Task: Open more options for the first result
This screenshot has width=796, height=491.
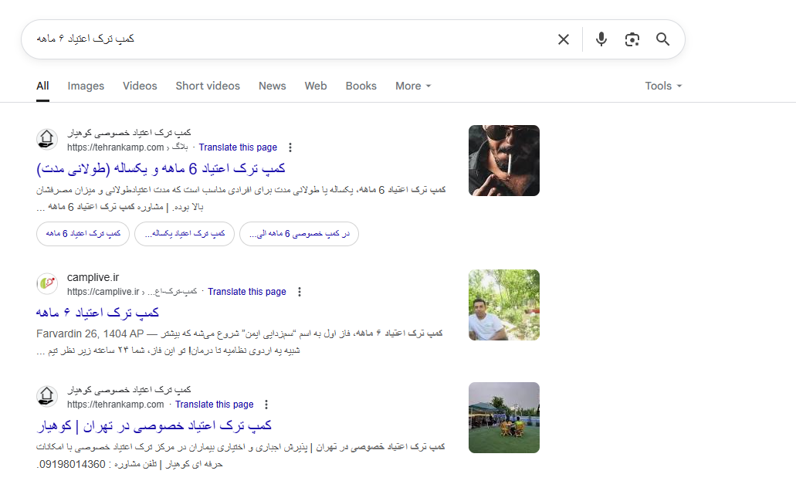Action: (290, 147)
